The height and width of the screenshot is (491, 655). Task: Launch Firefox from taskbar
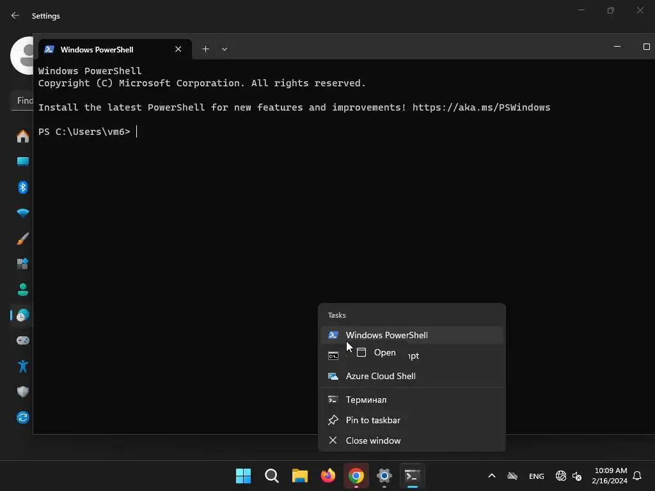click(x=328, y=476)
